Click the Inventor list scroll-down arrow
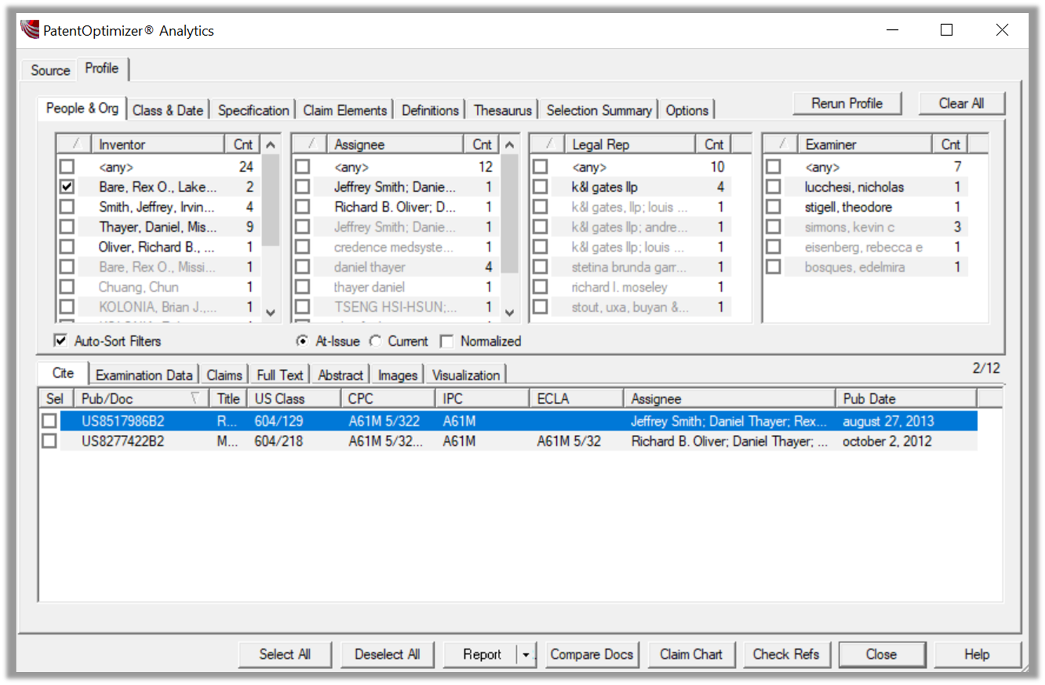 (x=271, y=312)
